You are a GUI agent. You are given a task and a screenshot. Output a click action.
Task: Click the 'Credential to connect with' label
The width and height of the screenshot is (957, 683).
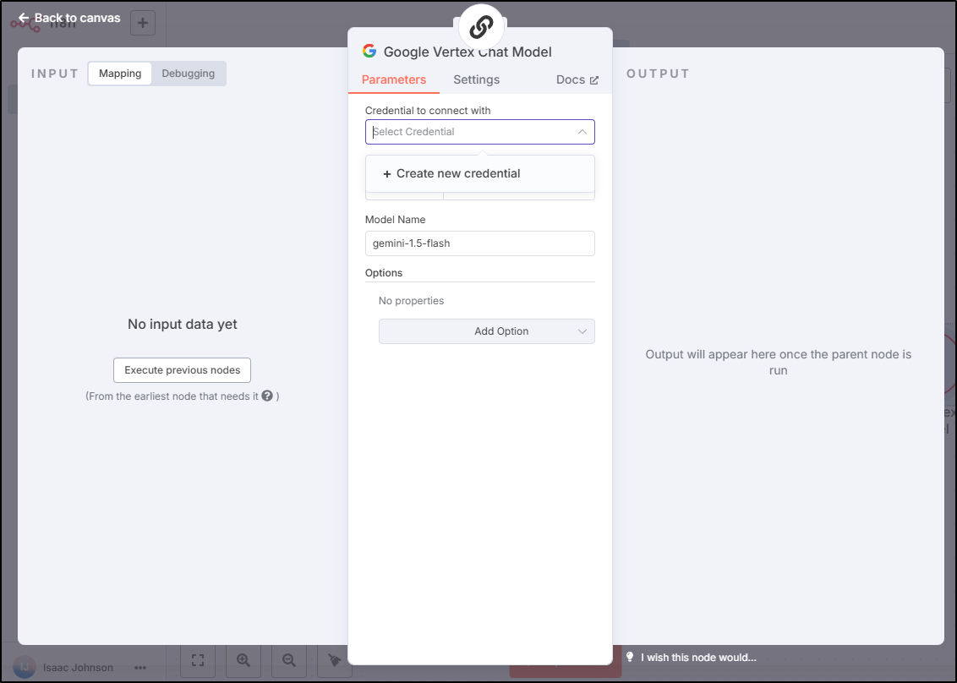click(x=428, y=111)
